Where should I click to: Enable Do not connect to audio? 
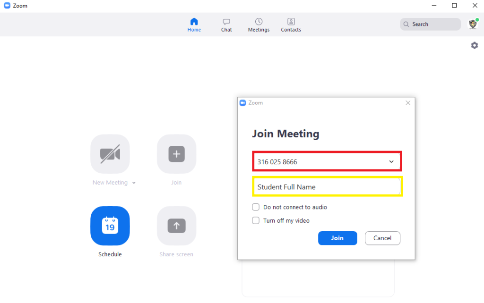coord(256,207)
